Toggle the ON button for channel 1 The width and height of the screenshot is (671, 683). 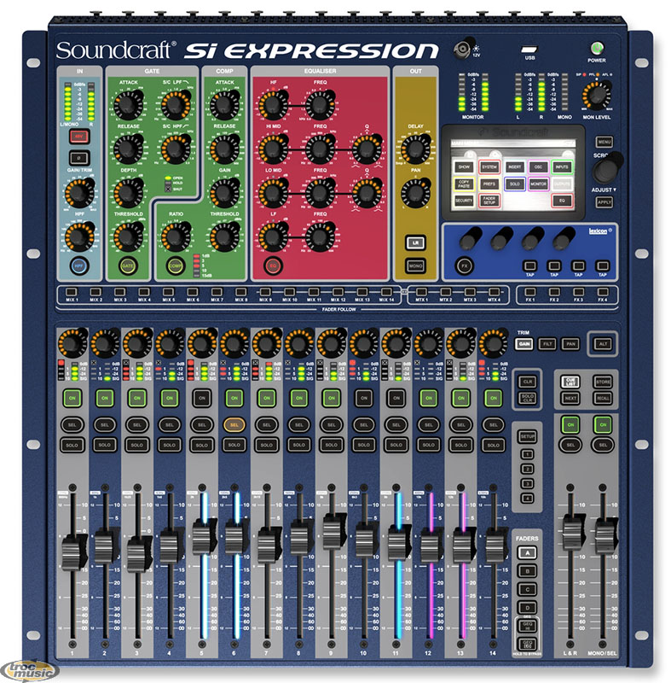tap(70, 398)
